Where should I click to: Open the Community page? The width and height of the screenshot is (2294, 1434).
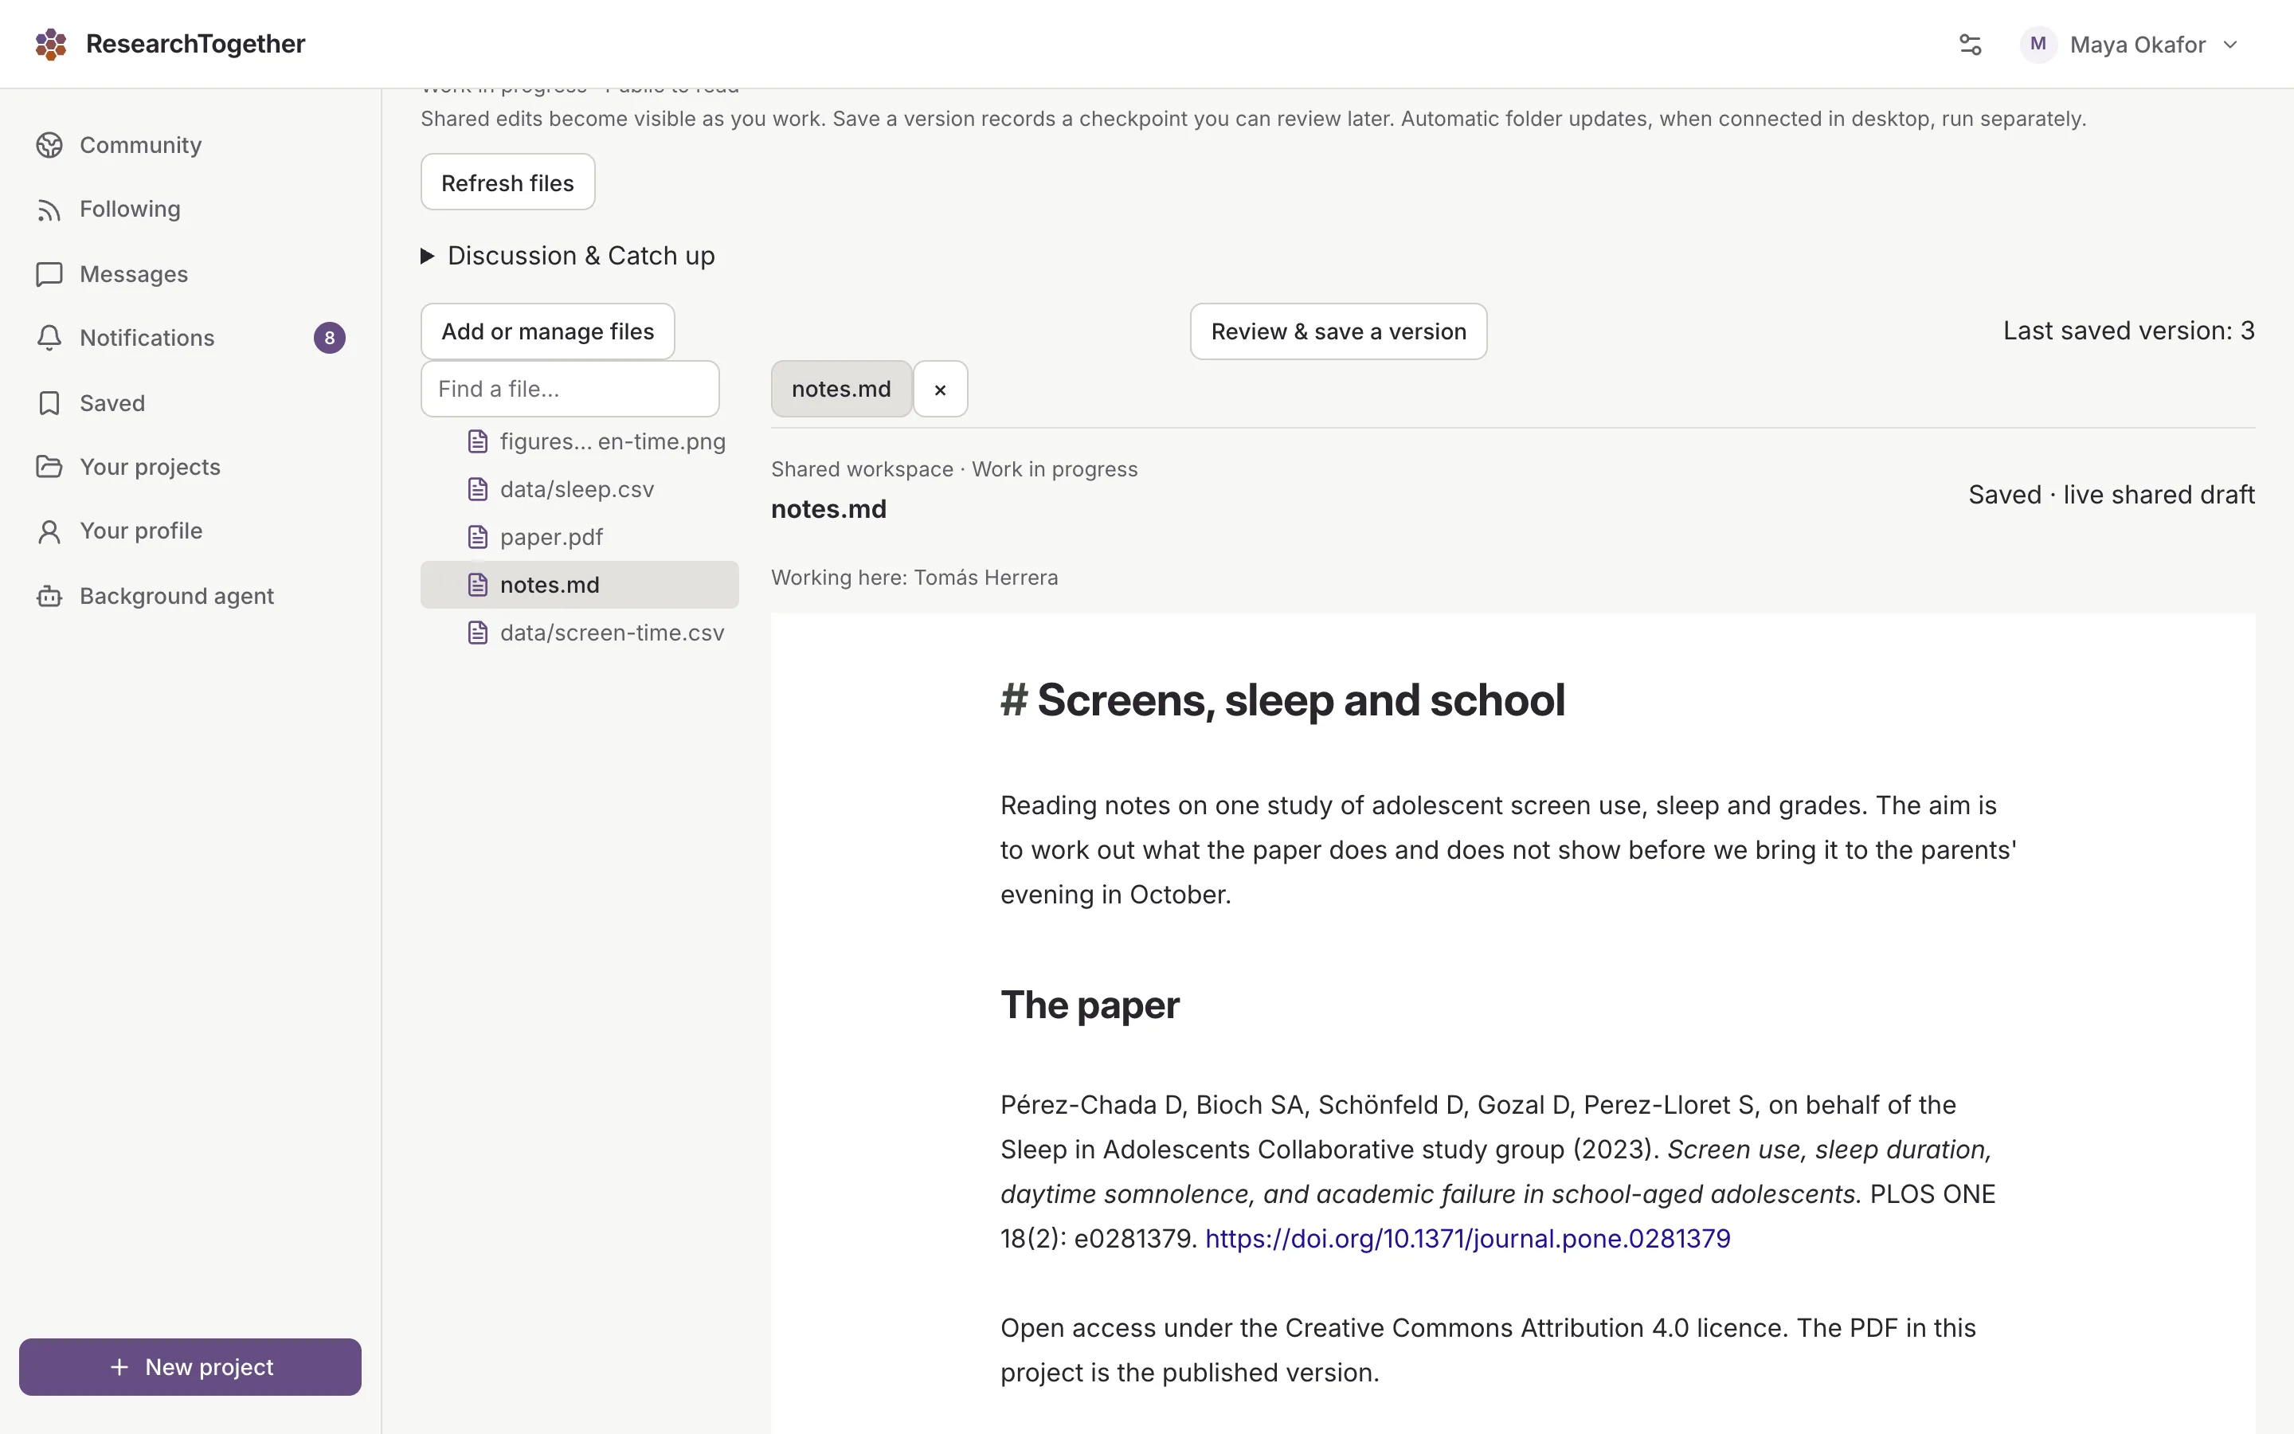tap(190, 145)
